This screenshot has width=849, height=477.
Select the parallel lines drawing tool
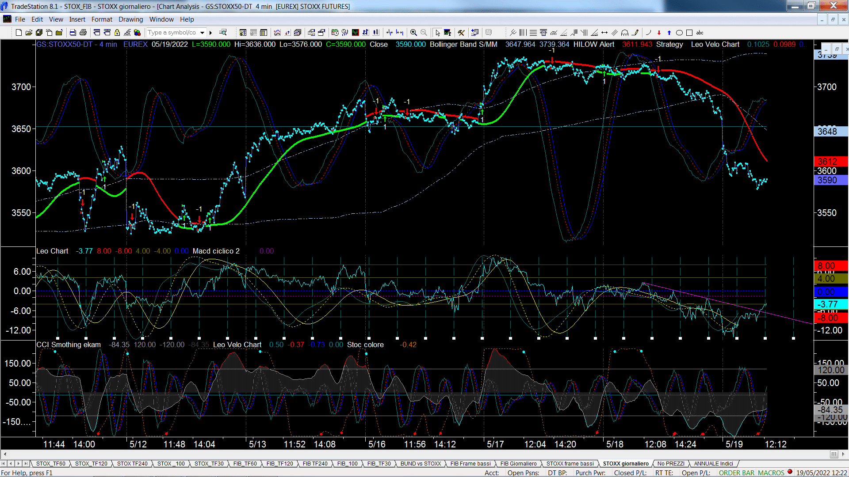615,33
